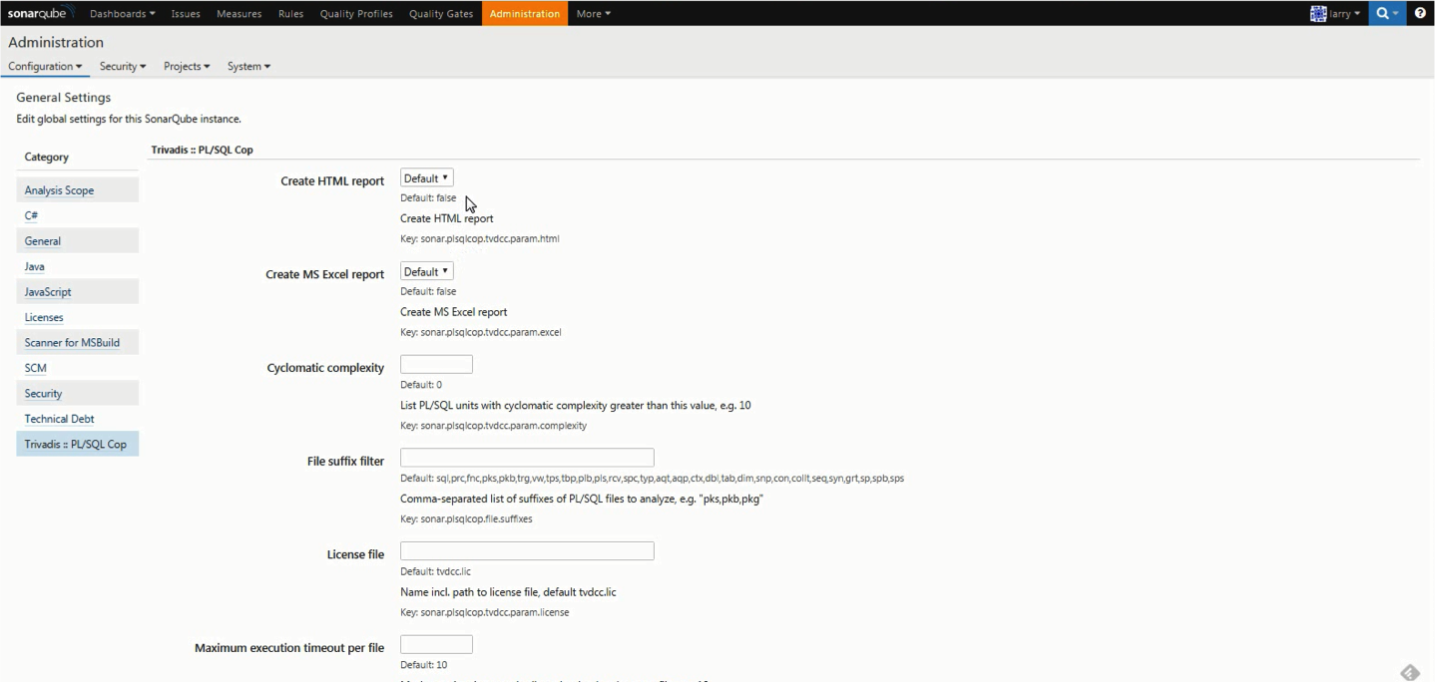
Task: Click the Trivadis :: PL/SQL Cop section heading
Action: pos(202,151)
